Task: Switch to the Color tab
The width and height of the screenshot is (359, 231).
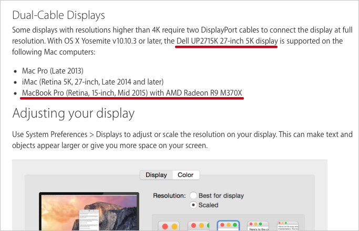Action: coord(186,175)
